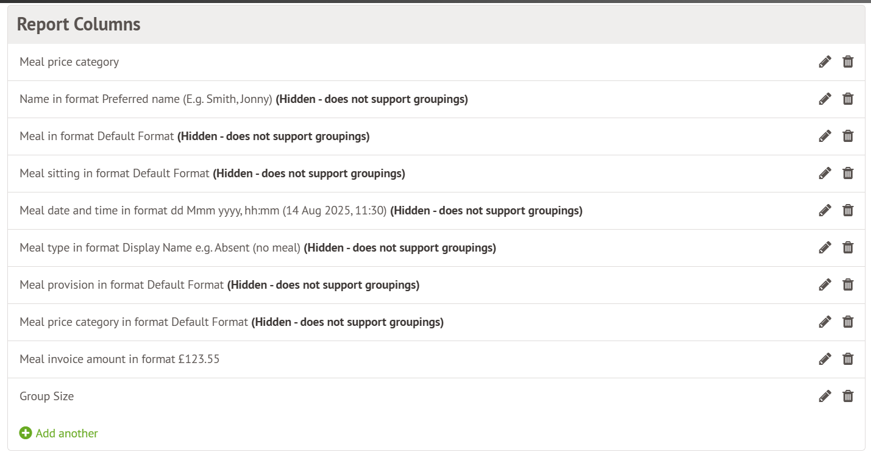
Task: Delete the Meal in format Default Format column
Action: point(848,136)
